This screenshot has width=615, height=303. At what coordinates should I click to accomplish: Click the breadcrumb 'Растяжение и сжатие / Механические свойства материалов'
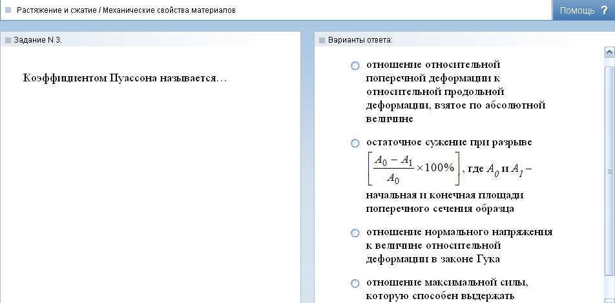[x=126, y=10]
